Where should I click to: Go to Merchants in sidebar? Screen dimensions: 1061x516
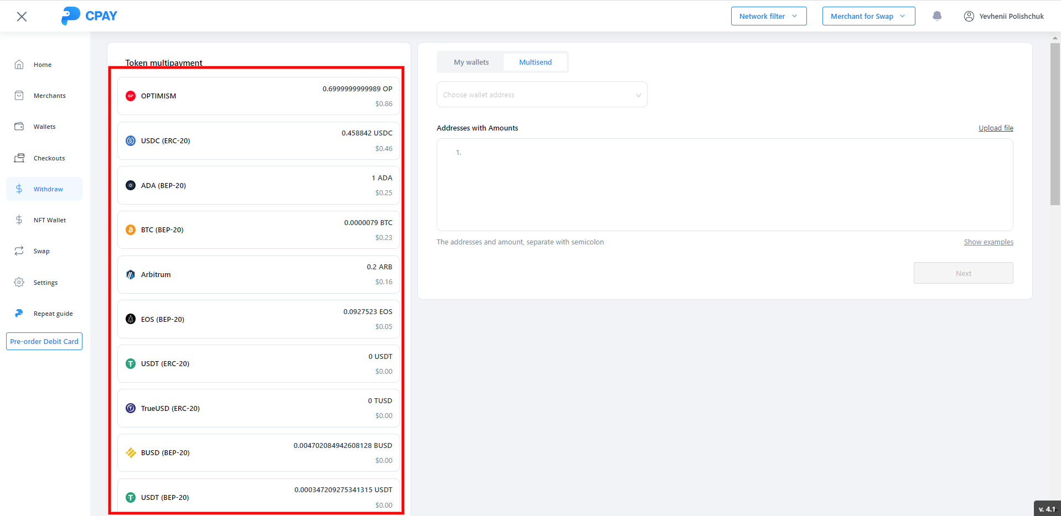(49, 96)
